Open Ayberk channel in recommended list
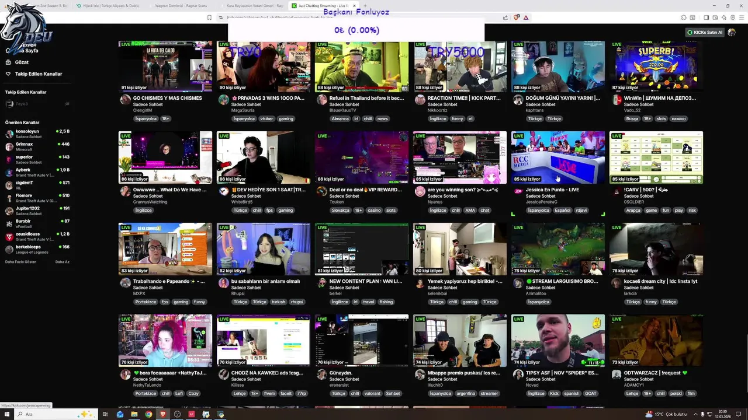Screen dimensions: 748x420 [37, 172]
